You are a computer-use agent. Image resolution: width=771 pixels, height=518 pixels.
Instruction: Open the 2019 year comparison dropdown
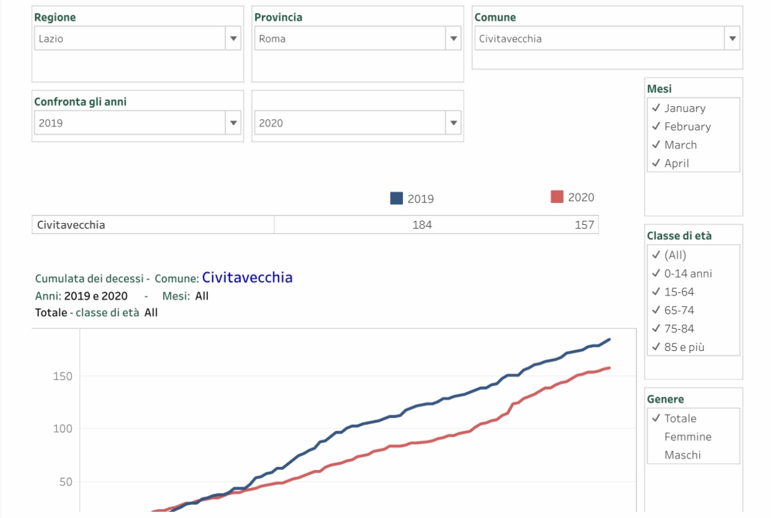click(x=233, y=123)
